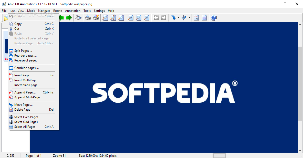Select Reorder pages menu entry
303x158 pixels.
pos(34,56)
